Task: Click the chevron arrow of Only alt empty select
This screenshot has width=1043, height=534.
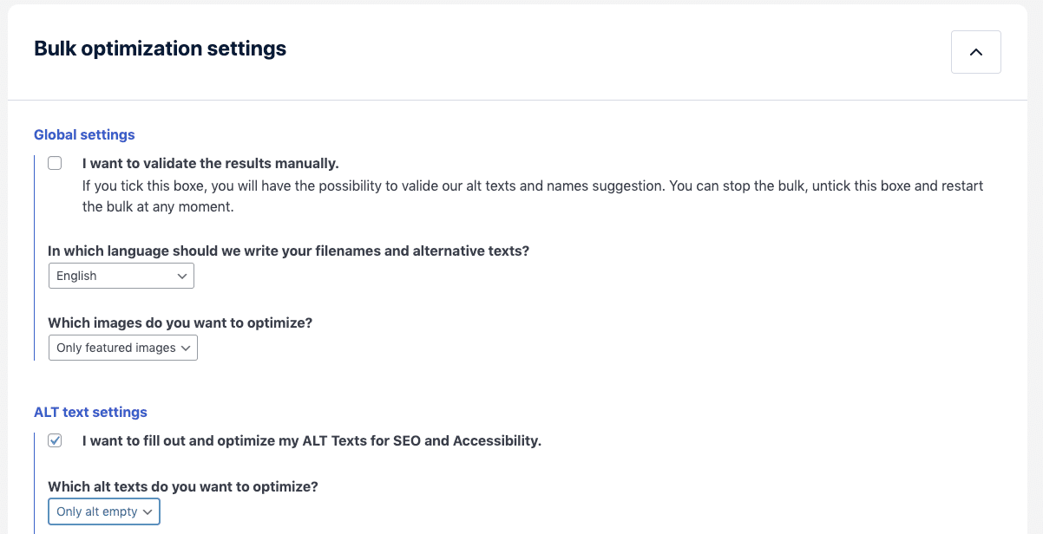Action: tap(148, 512)
